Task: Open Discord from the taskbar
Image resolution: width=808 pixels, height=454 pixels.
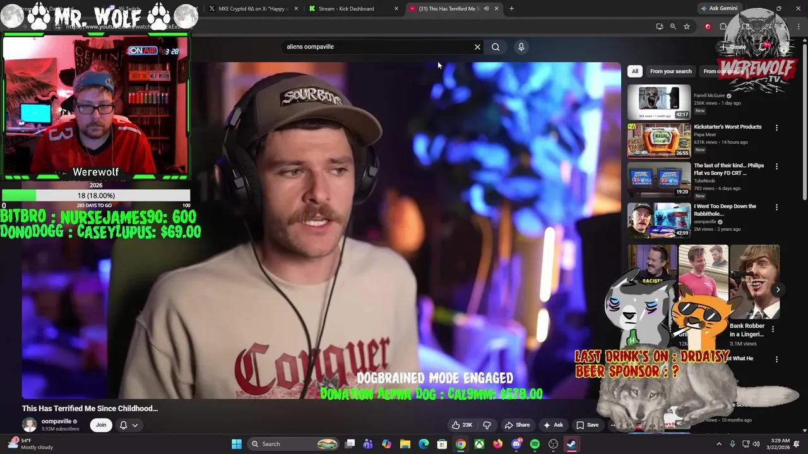Action: tap(516, 444)
